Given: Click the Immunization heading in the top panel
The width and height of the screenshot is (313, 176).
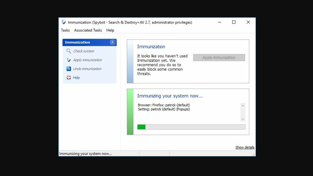Looking at the screenshot, I should pyautogui.click(x=151, y=47).
